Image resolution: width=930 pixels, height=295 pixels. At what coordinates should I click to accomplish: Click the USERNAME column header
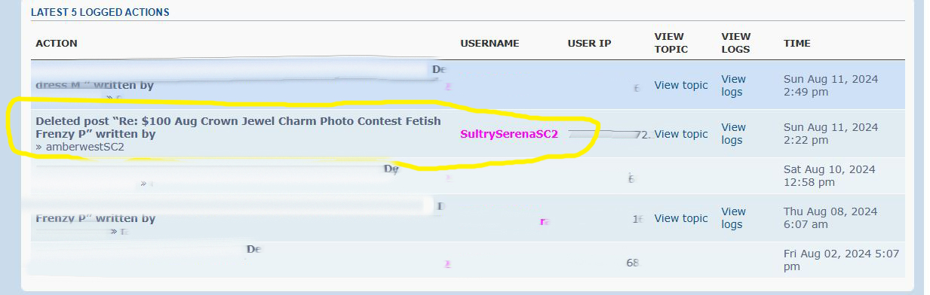point(490,43)
